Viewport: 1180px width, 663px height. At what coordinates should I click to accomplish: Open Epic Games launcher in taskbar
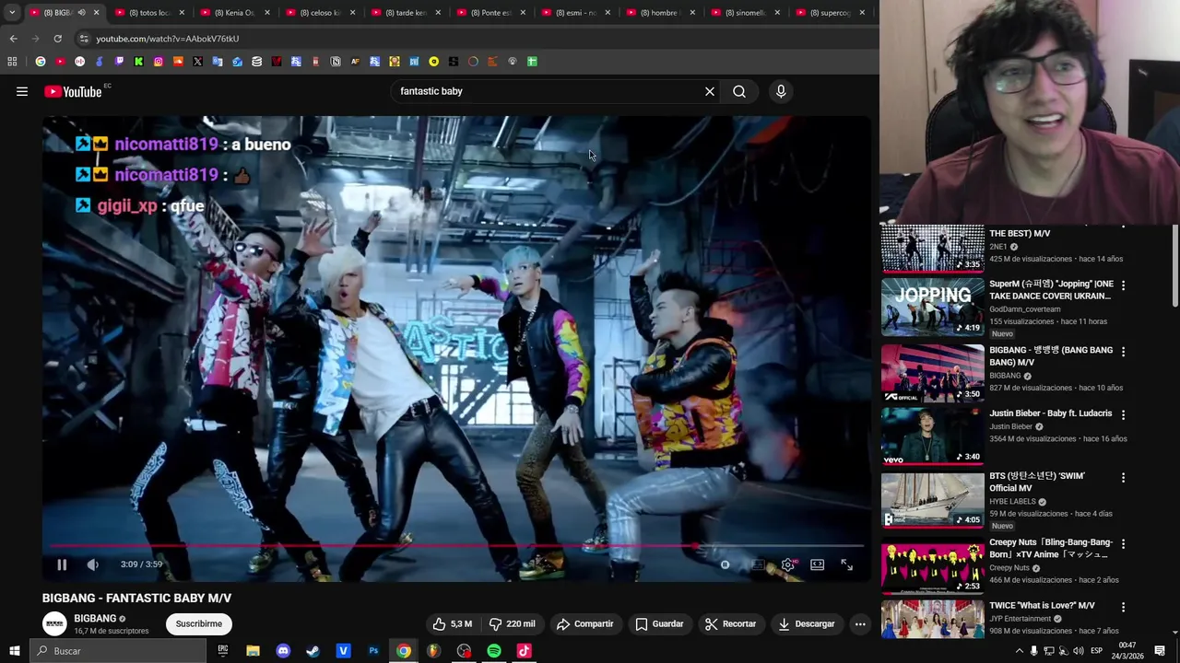point(223,651)
